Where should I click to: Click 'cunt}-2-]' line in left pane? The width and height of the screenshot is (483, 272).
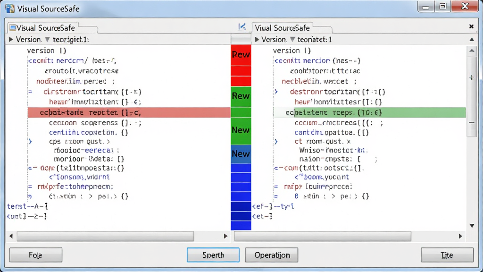pyautogui.click(x=27, y=216)
